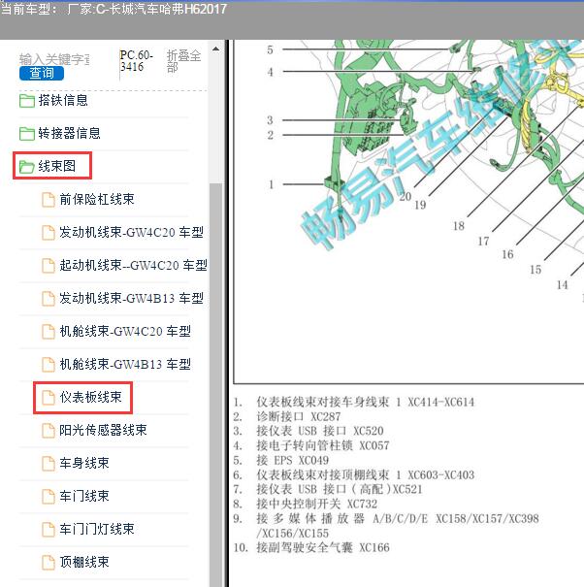Open 车门线束 document
Viewport: 584px width, 587px height.
(84, 496)
